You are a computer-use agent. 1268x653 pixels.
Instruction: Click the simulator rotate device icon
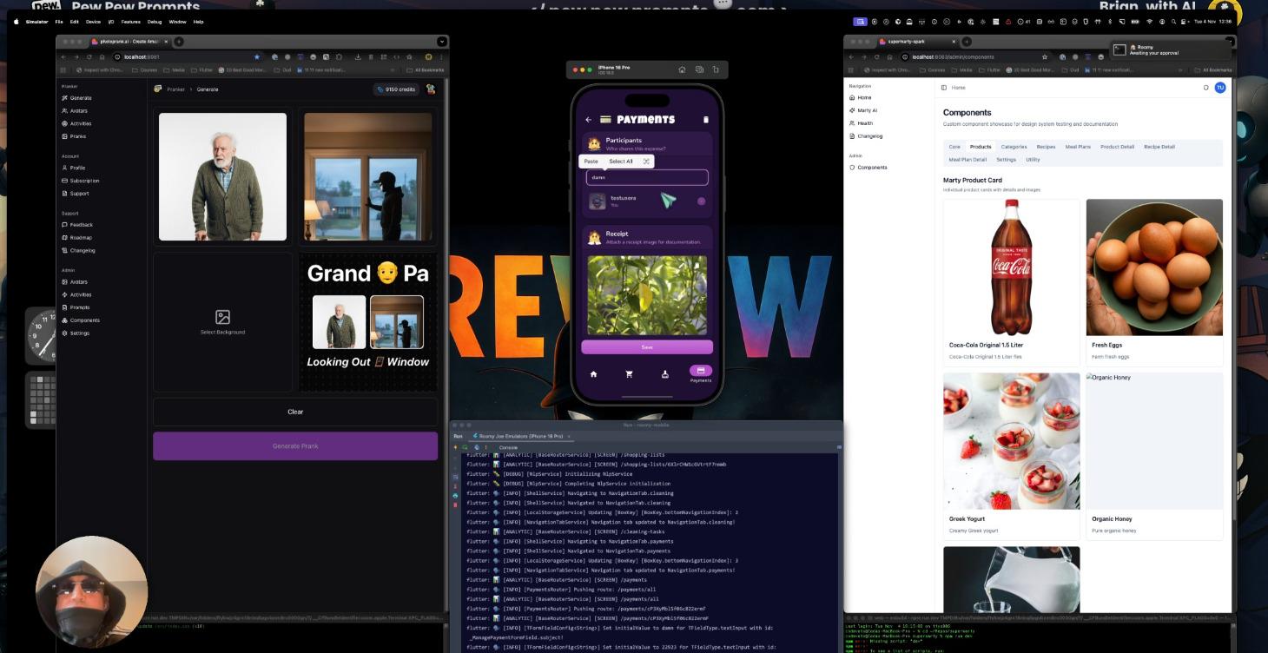pyautogui.click(x=716, y=69)
